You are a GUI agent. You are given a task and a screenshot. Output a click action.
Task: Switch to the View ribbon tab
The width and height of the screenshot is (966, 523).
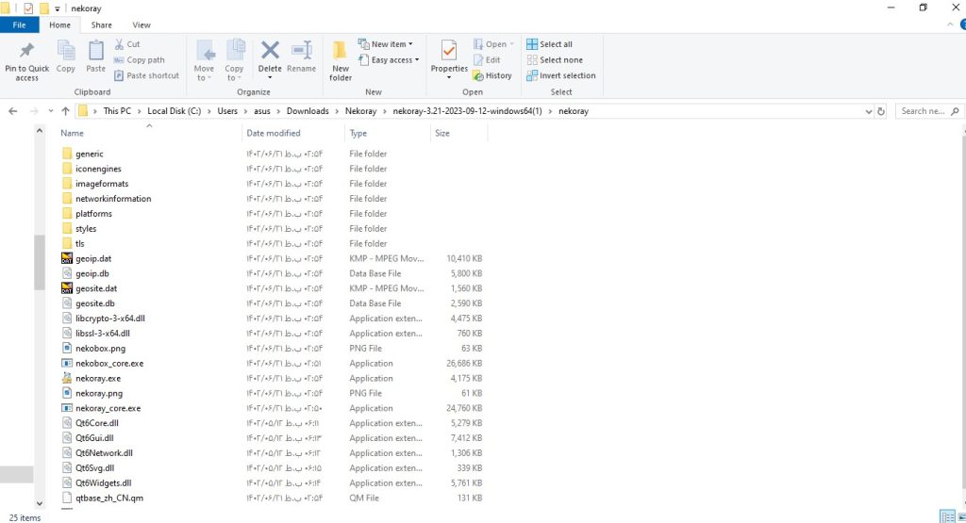142,25
